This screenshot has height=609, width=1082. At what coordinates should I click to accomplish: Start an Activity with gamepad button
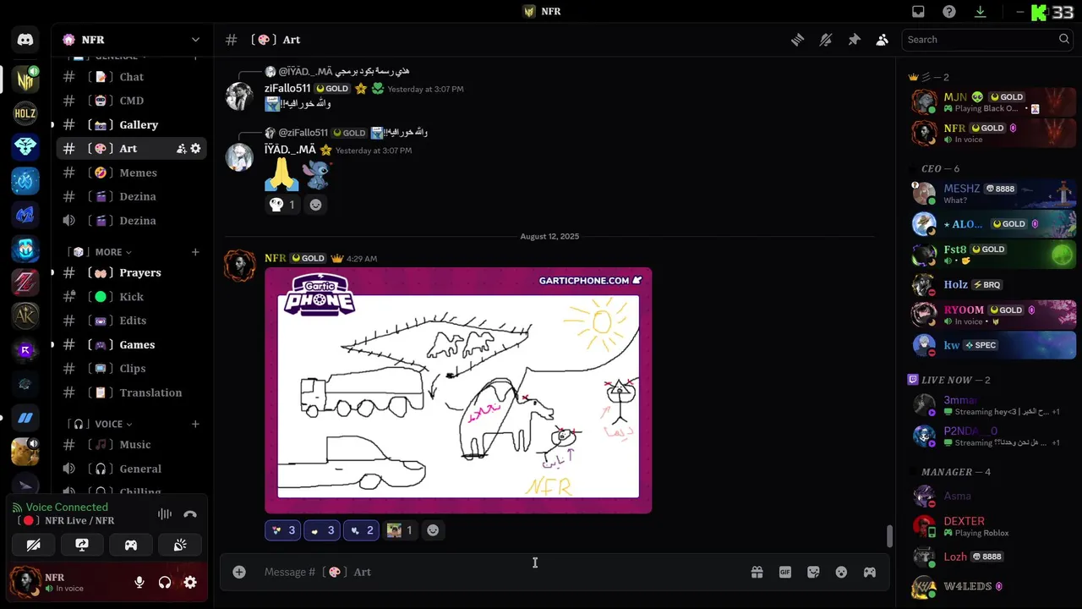coord(131,545)
